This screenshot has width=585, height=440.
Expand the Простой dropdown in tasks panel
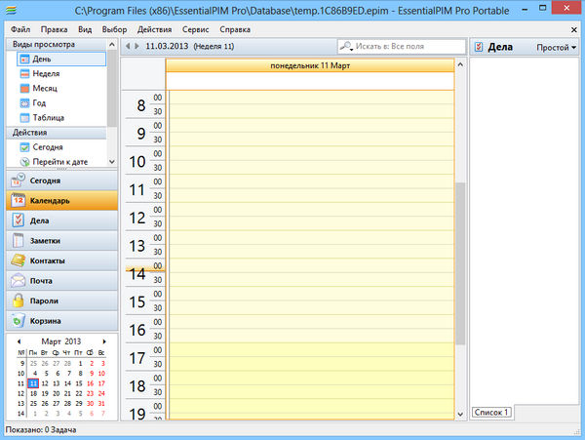pos(556,47)
